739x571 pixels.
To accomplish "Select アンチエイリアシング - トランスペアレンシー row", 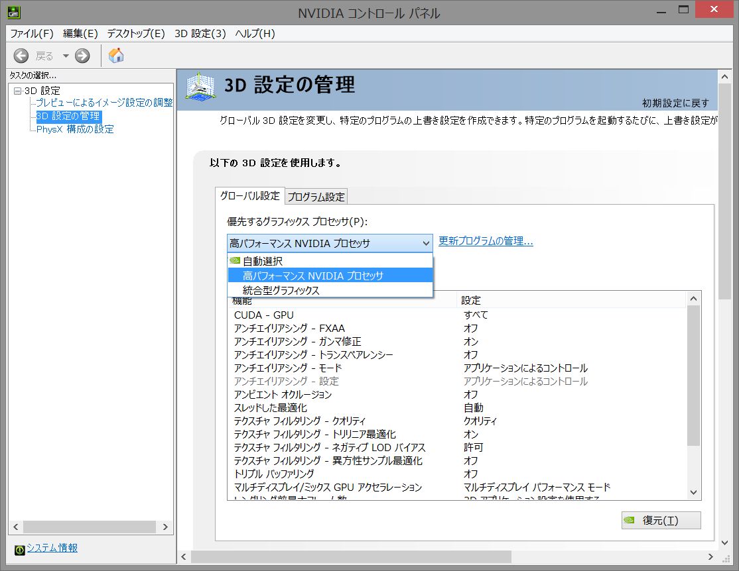I will click(456, 354).
